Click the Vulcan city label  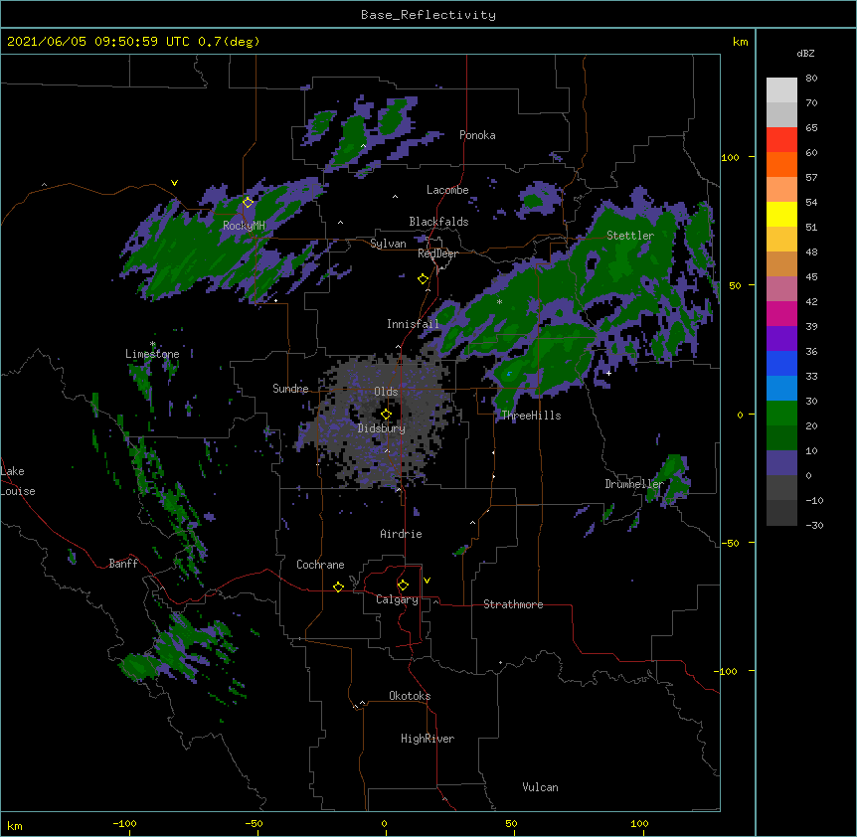coord(540,787)
